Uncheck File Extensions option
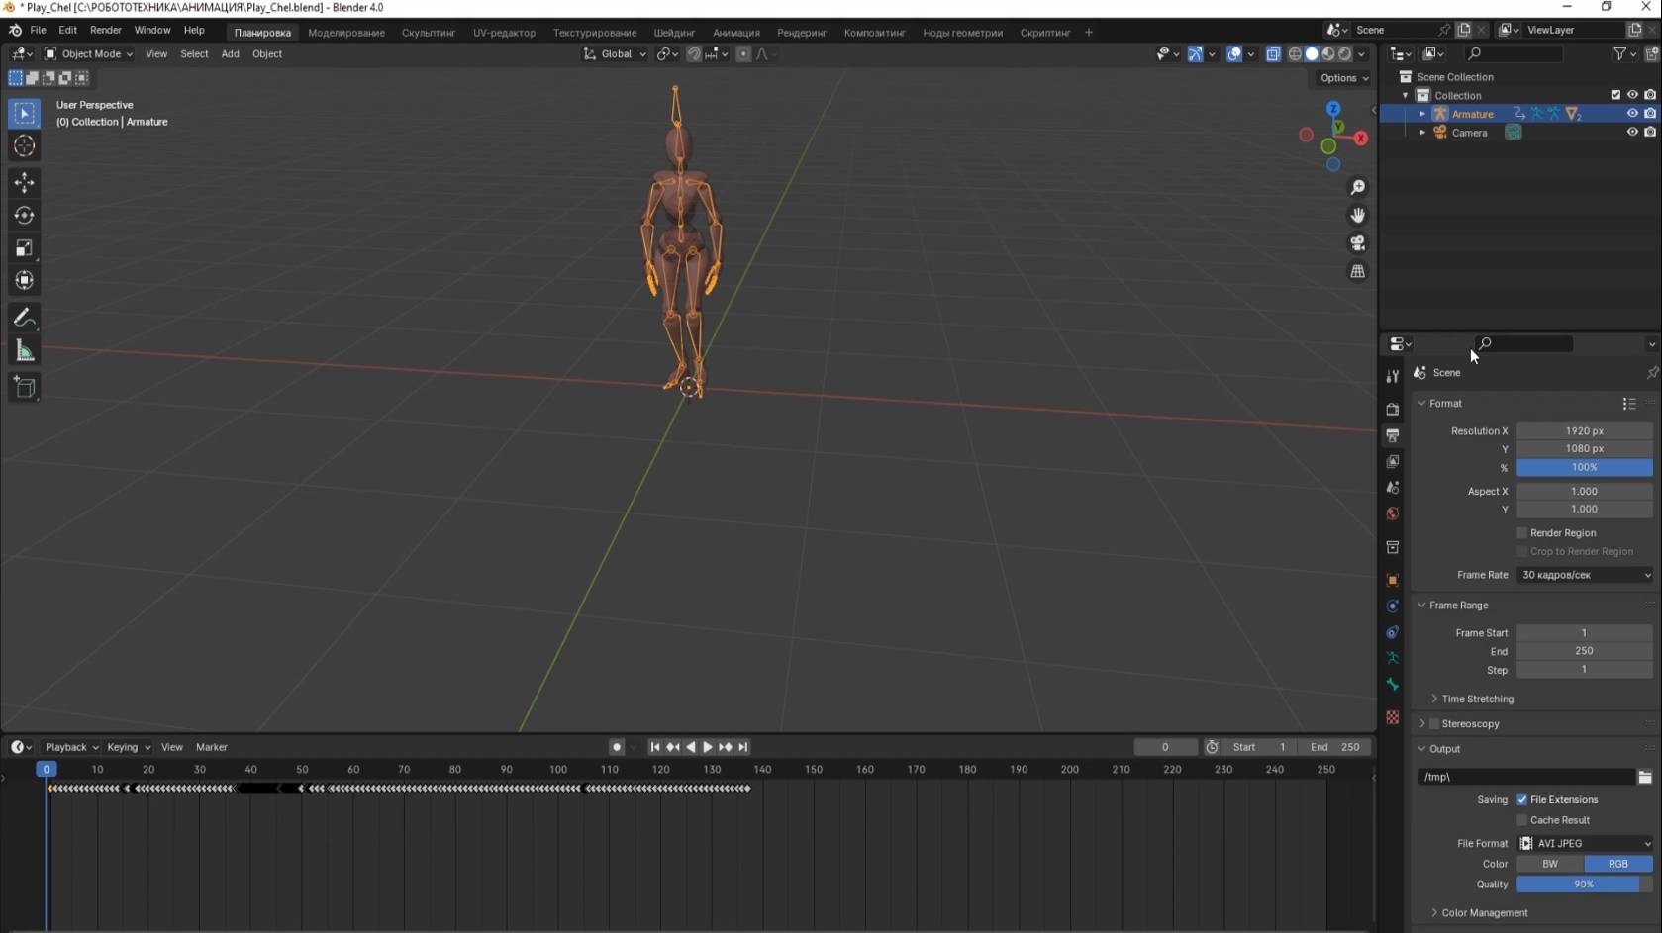Viewport: 1662px width, 933px height. (1522, 800)
